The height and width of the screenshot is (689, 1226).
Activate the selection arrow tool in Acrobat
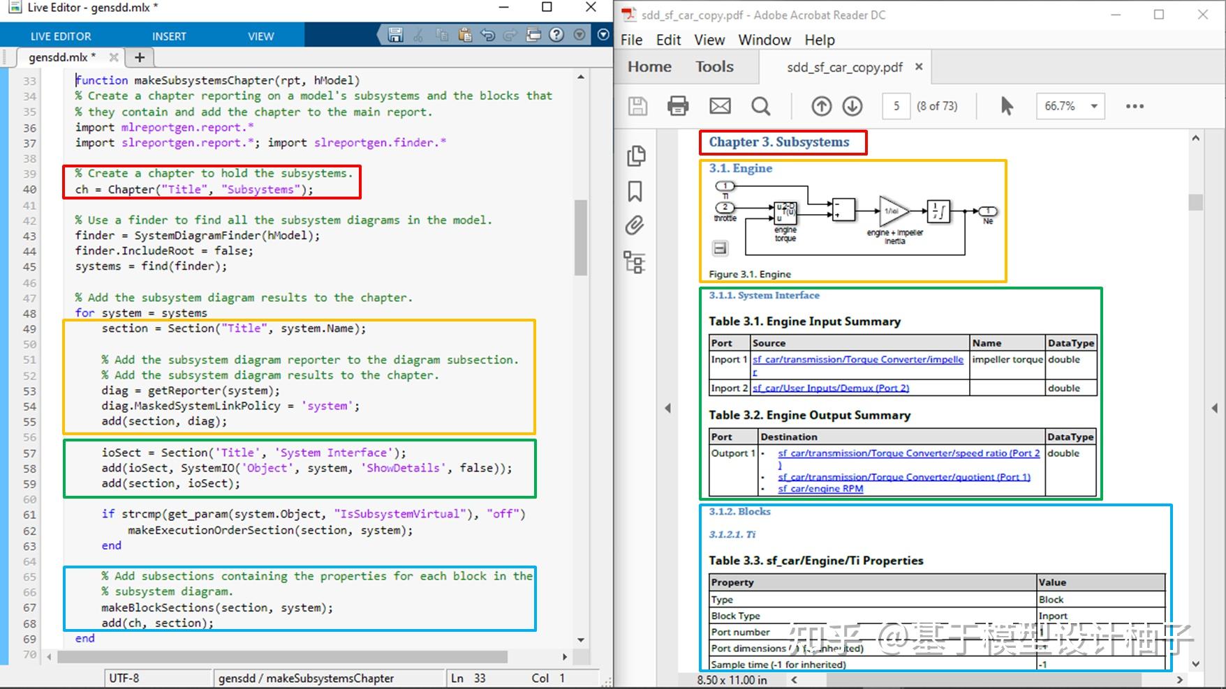pyautogui.click(x=1006, y=106)
